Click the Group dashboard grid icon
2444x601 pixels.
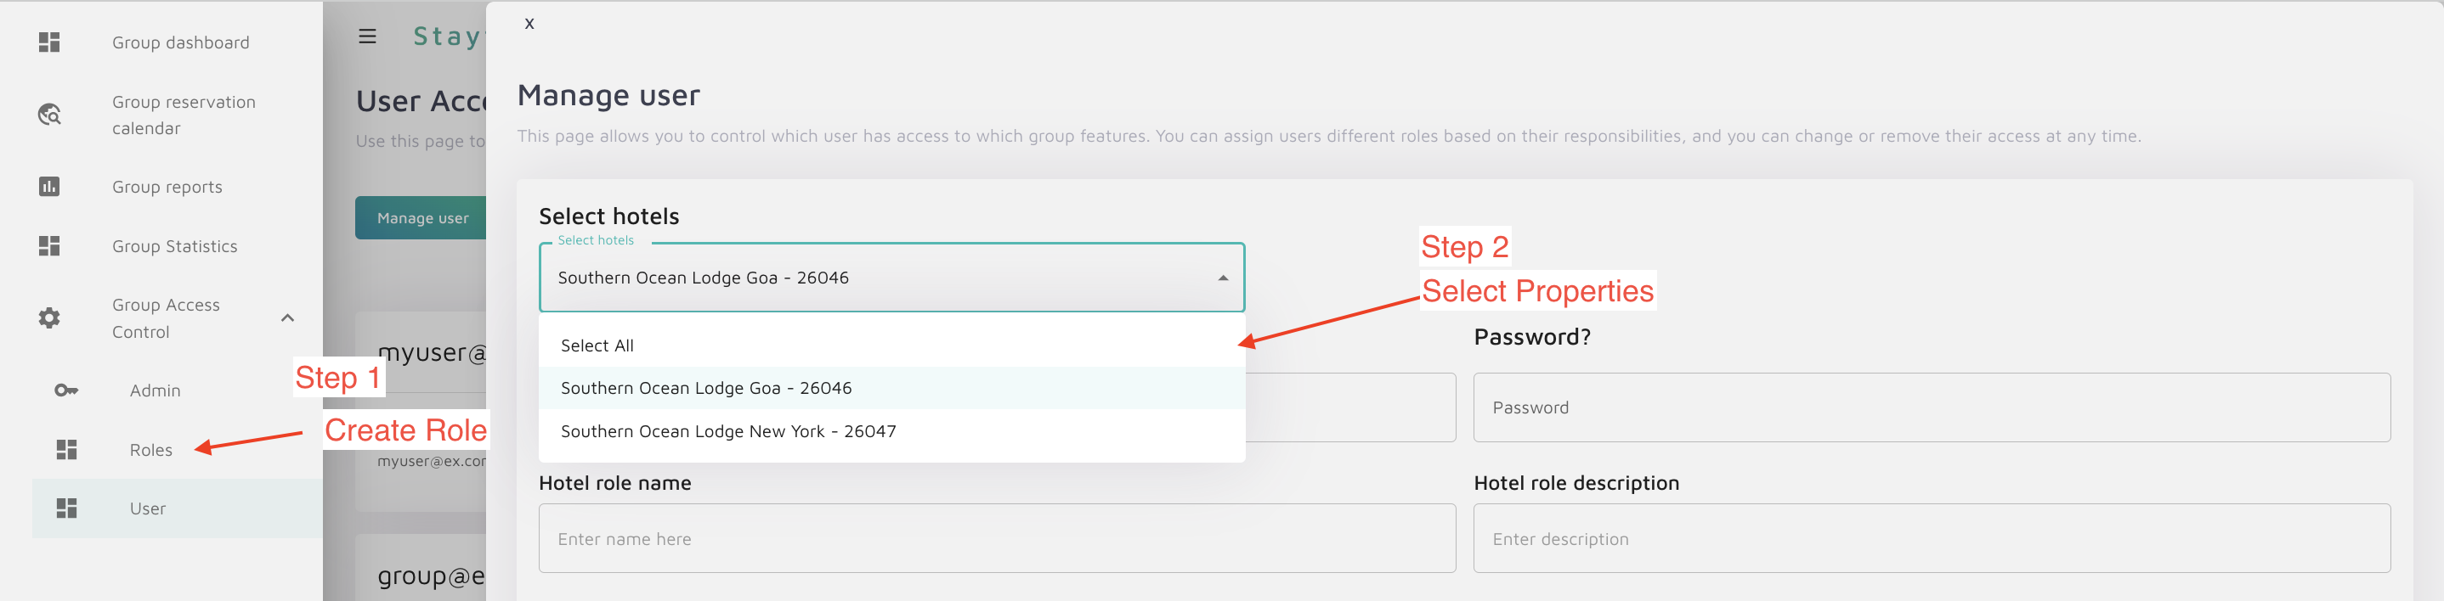pos(49,42)
